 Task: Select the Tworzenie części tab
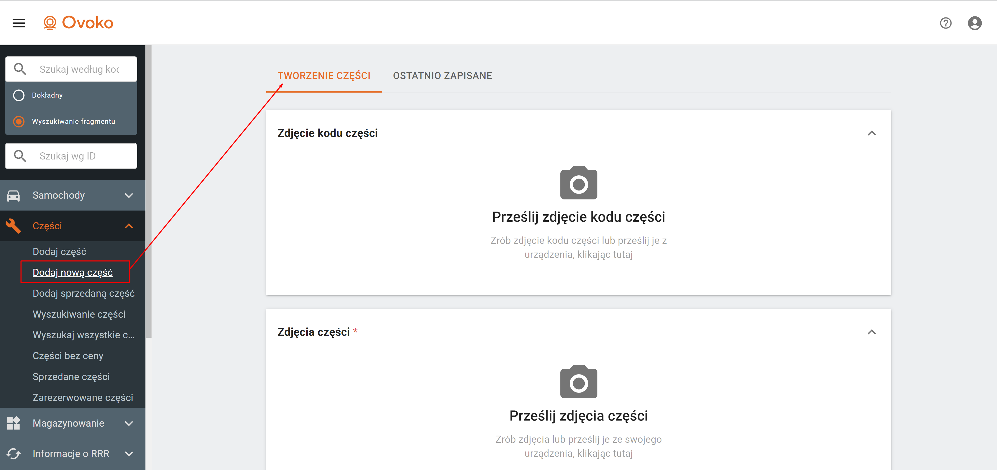click(x=323, y=76)
